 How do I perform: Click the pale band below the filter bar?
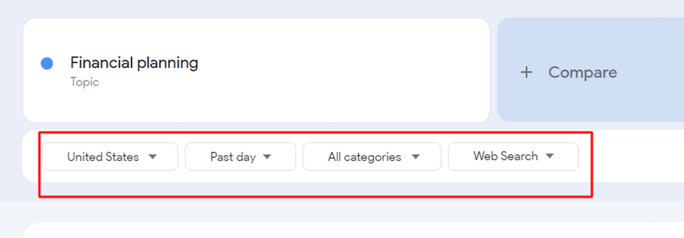click(x=342, y=209)
